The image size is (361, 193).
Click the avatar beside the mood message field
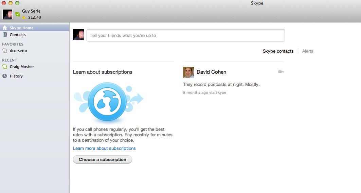click(x=78, y=35)
